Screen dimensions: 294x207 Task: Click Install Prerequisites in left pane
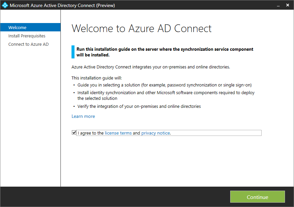27,36
